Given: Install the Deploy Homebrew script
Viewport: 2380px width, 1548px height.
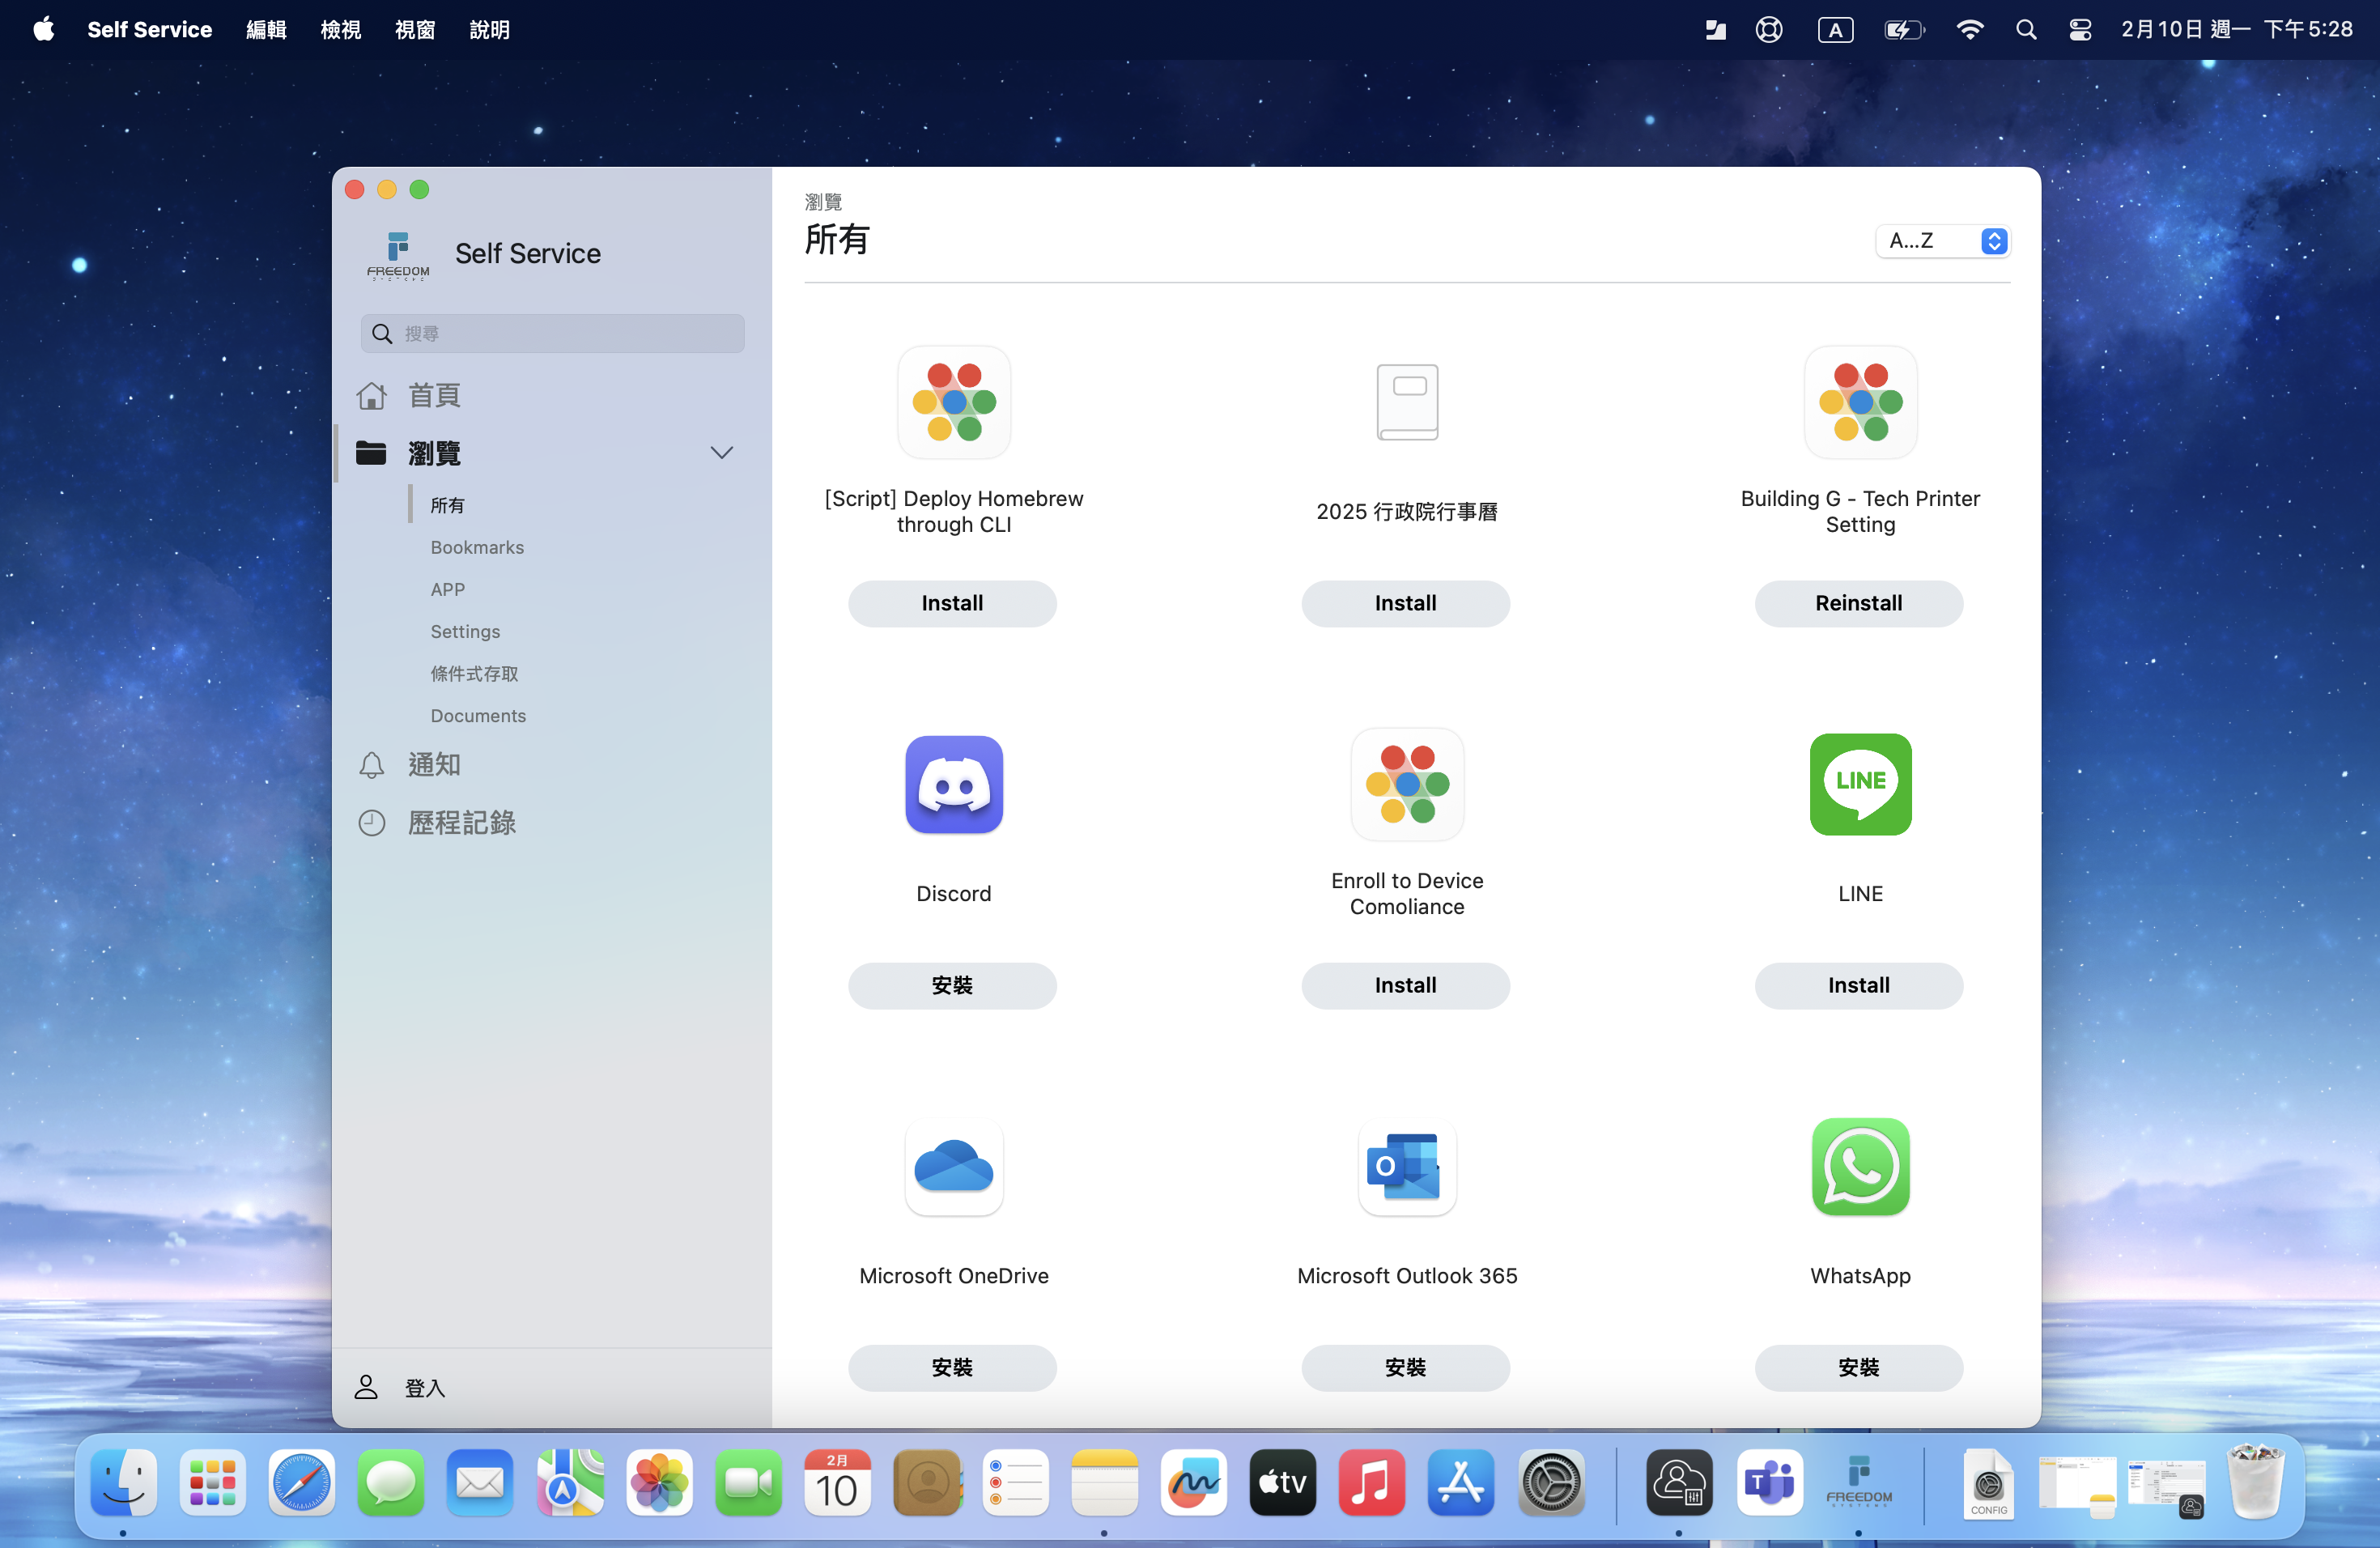Looking at the screenshot, I should click(951, 603).
